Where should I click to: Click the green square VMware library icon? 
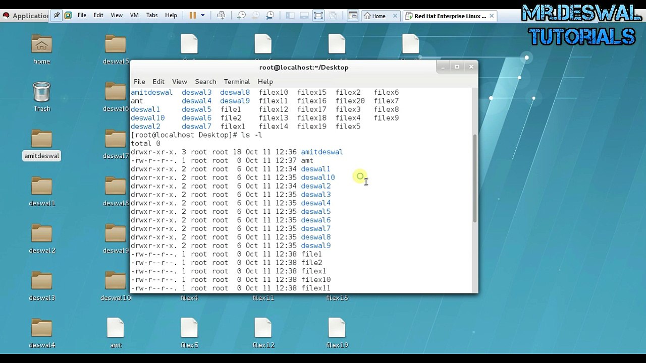(x=68, y=16)
